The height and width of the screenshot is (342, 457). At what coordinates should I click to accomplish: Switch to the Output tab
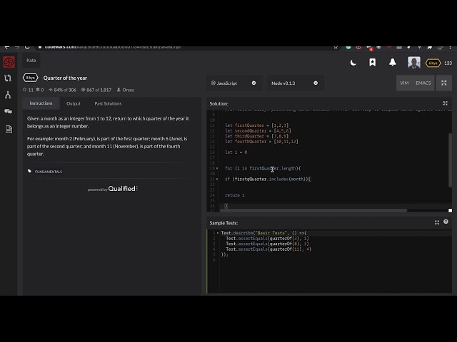pos(74,103)
